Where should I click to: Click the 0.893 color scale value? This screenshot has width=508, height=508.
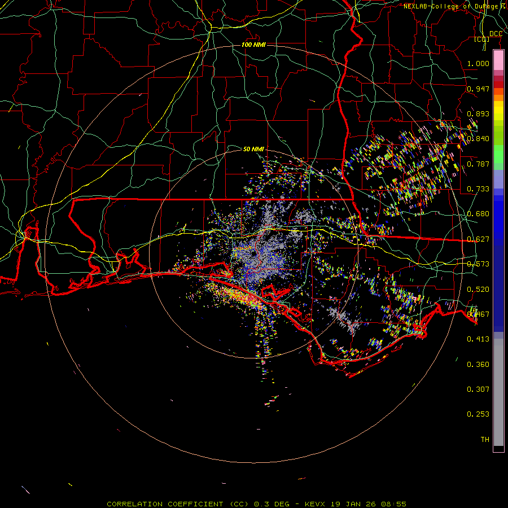point(478,113)
